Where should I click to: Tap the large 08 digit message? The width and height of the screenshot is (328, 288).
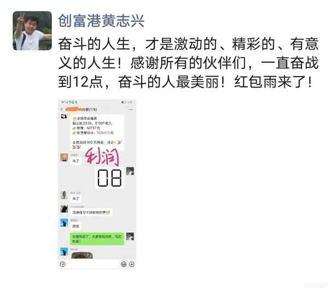[x=110, y=178]
